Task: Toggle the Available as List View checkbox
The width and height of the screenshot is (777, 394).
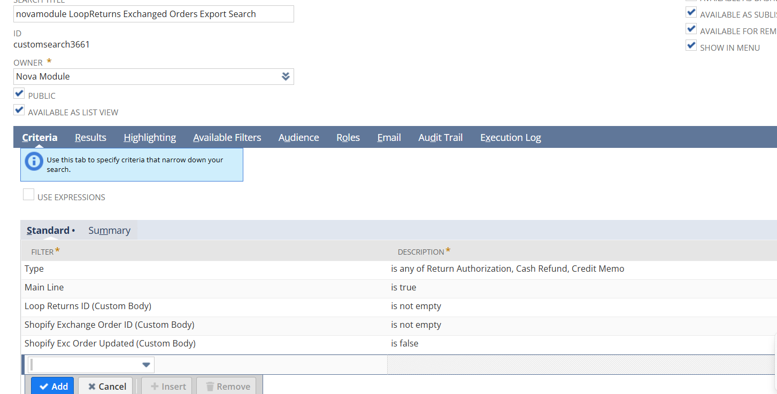Action: click(19, 110)
